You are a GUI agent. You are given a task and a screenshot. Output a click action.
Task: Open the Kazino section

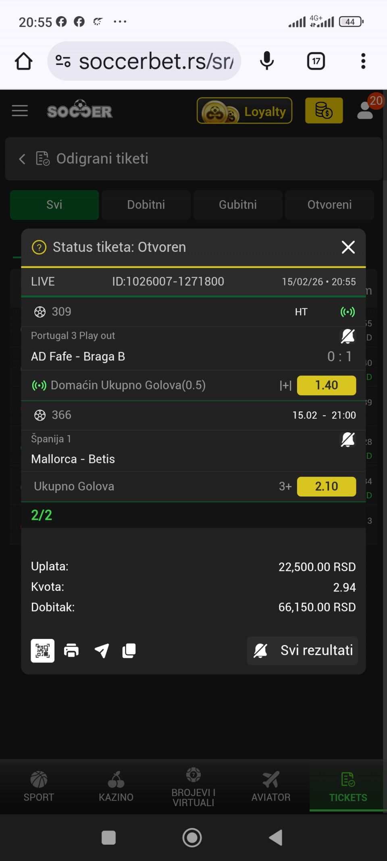click(x=116, y=786)
